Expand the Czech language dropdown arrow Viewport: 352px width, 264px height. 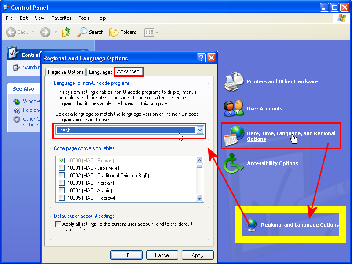(200, 130)
